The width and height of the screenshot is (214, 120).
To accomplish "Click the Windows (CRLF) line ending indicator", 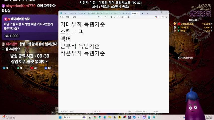I will 140,111.
